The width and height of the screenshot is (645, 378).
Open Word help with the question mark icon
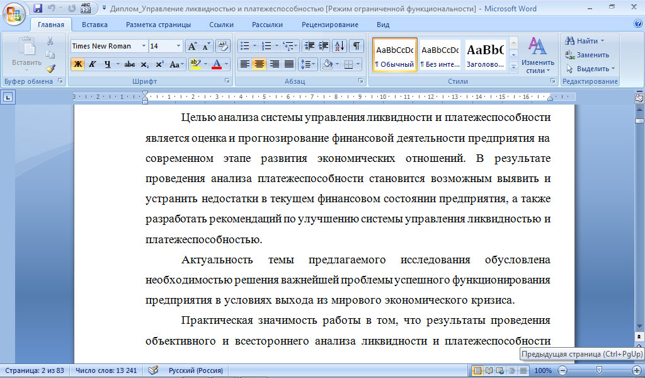[637, 23]
